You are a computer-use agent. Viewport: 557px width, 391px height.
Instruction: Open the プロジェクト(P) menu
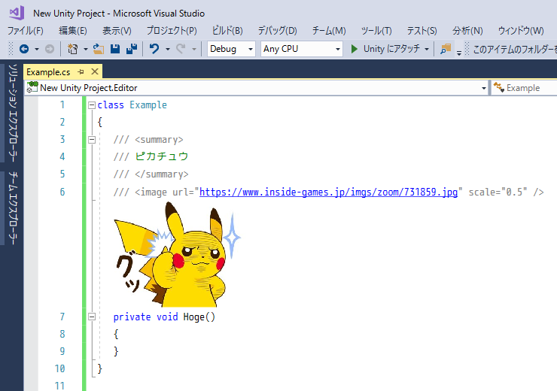172,31
